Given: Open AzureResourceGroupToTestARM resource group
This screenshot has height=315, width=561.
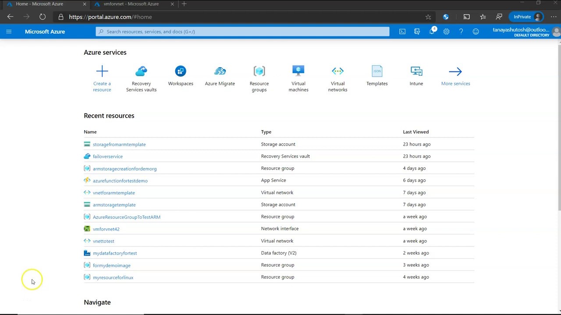Looking at the screenshot, I should [127, 217].
